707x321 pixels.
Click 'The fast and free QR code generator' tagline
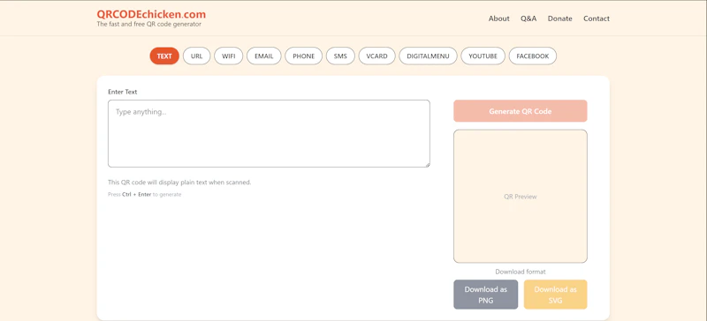click(x=148, y=25)
